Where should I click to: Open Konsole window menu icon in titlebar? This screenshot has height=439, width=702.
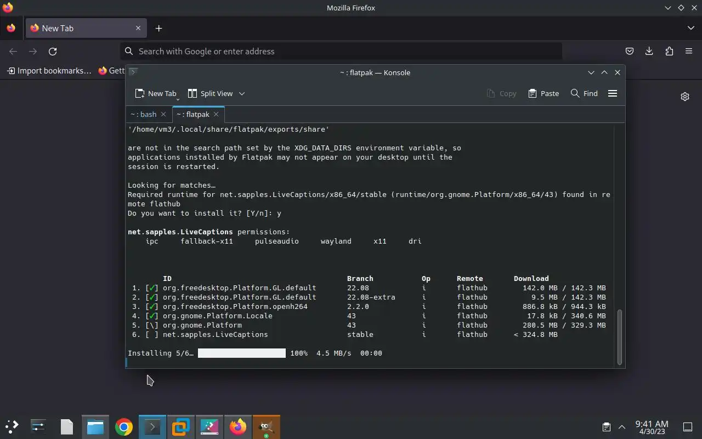click(133, 72)
